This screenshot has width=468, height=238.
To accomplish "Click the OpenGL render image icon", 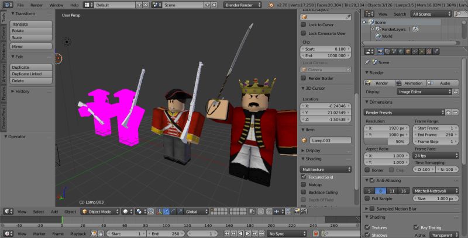I will coord(297,212).
